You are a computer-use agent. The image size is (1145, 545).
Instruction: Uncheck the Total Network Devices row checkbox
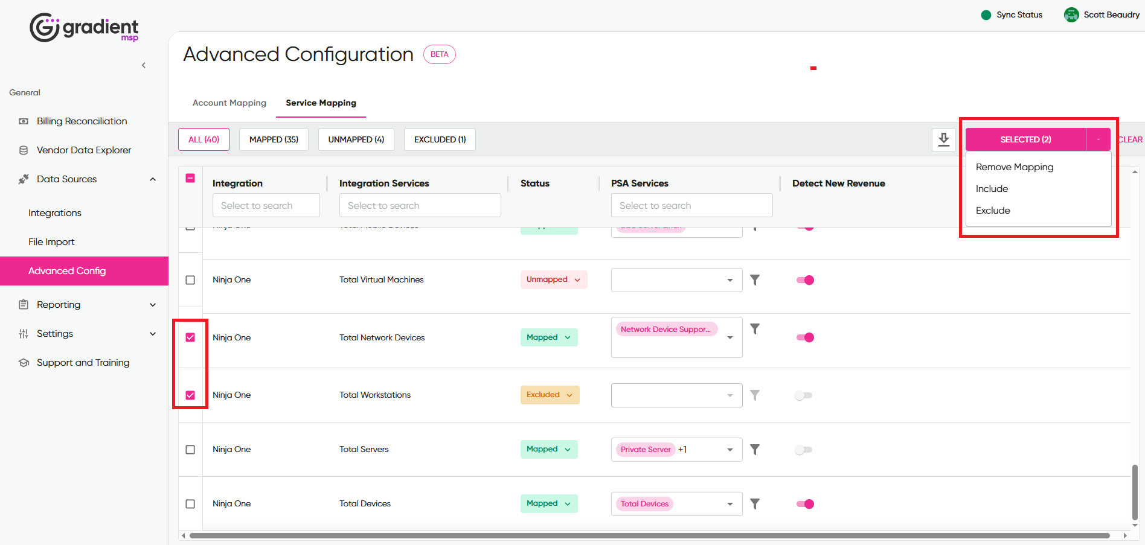pyautogui.click(x=190, y=337)
